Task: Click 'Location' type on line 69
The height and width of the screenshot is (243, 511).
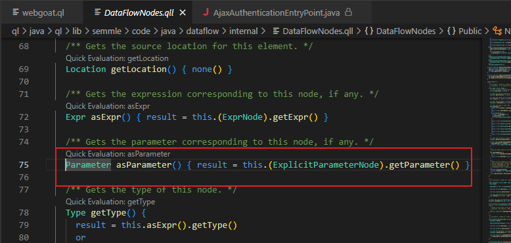Action: [x=85, y=69]
